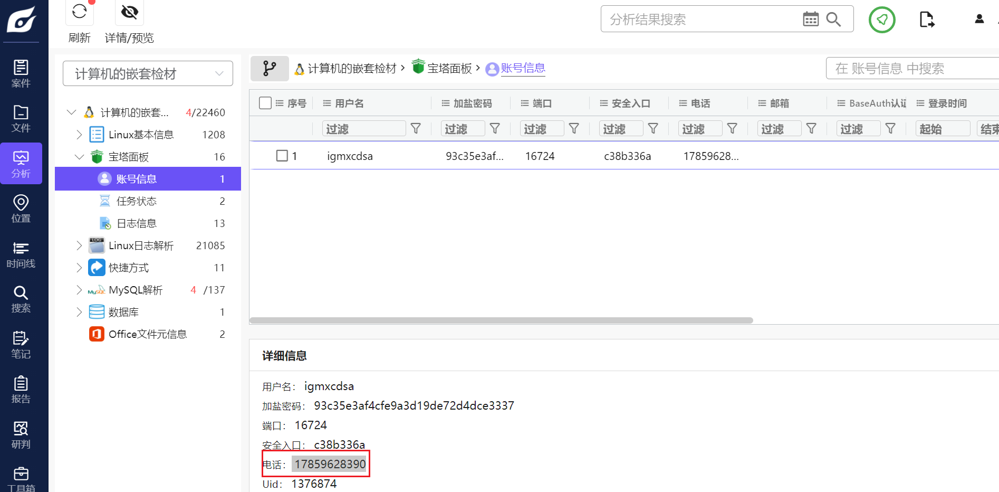Collapse the 宝塔面板 tree node
The width and height of the screenshot is (999, 492).
click(x=79, y=157)
